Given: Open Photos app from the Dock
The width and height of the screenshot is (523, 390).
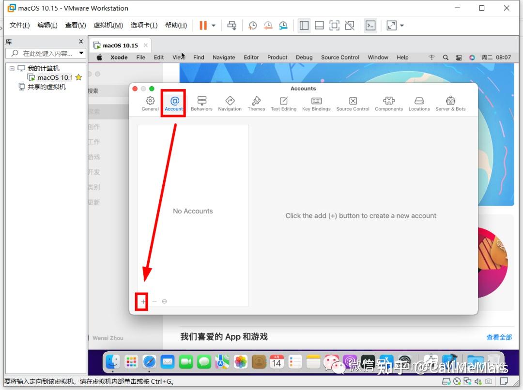Looking at the screenshot, I should click(240, 361).
